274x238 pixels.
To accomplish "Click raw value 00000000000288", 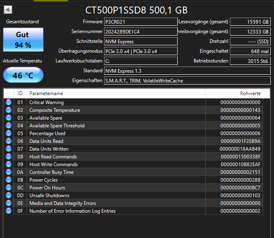I will [x=240, y=180].
